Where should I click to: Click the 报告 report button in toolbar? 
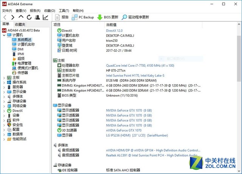(x=62, y=17)
